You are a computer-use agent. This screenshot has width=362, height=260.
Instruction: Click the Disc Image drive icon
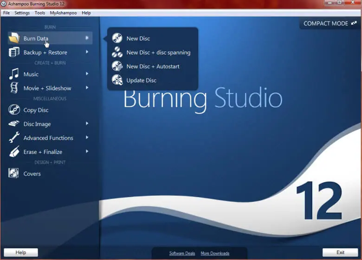click(x=14, y=124)
